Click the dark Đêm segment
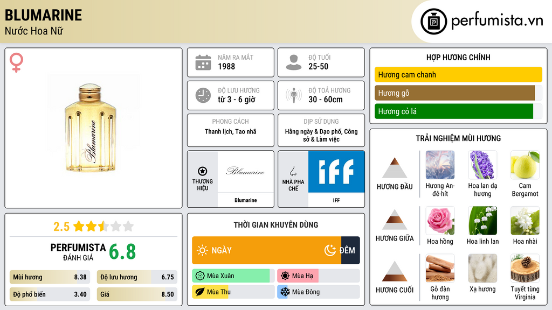The image size is (552, 310). (x=350, y=250)
